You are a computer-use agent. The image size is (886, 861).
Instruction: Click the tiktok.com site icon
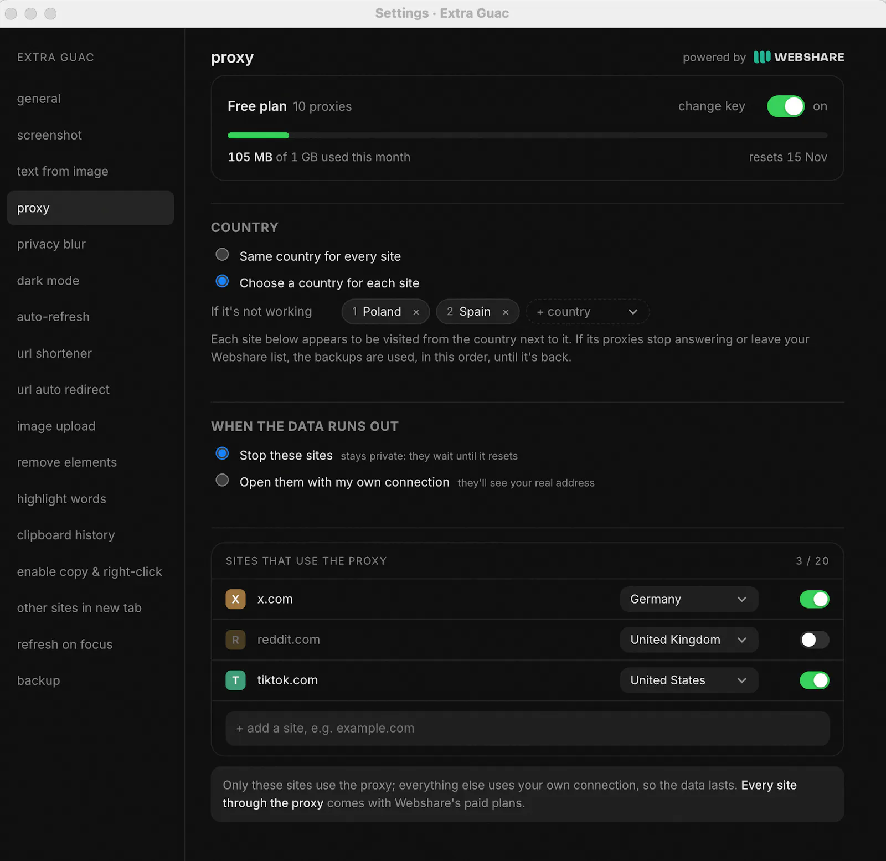(235, 680)
